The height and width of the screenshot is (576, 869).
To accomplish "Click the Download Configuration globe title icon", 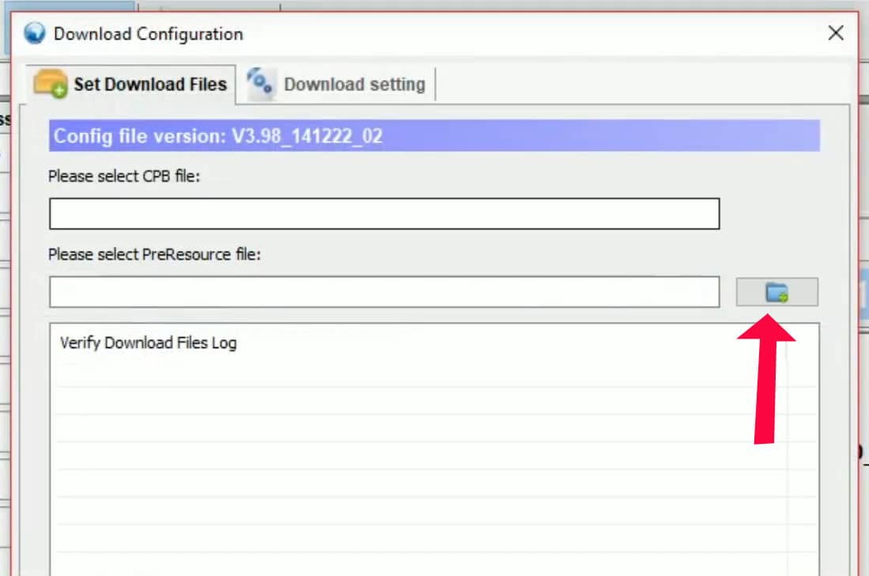I will click(x=34, y=33).
